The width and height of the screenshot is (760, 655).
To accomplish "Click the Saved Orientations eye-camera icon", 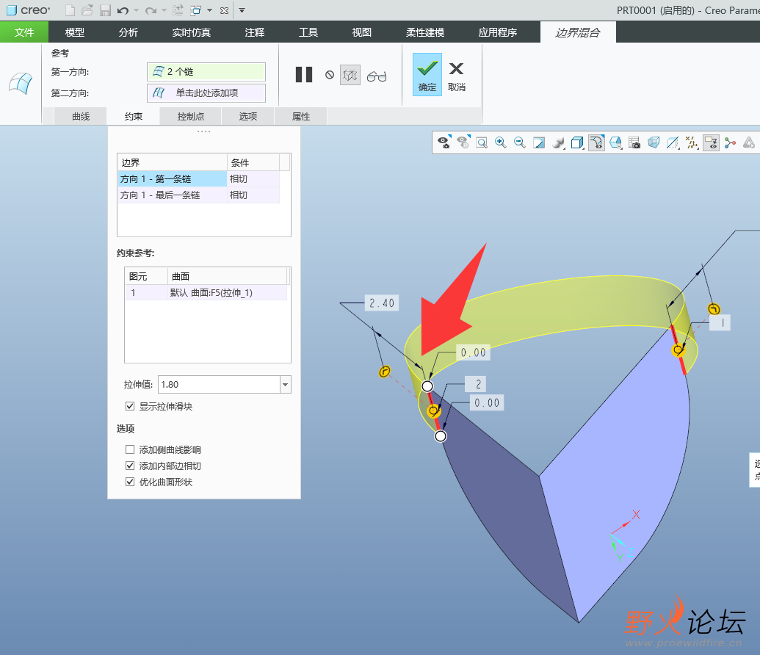I will [444, 142].
